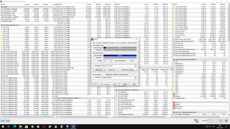
Task: Click HWiNFO right-edge vertical scrollbar
Action: click(x=229, y=60)
